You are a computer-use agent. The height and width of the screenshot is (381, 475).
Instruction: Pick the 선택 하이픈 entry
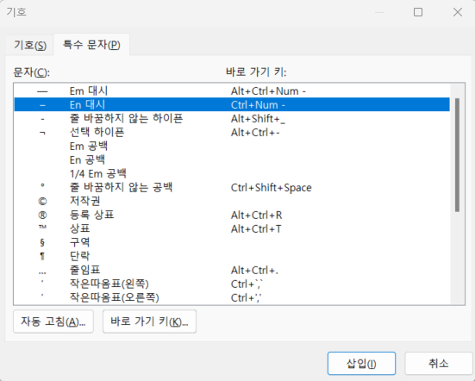coord(232,133)
